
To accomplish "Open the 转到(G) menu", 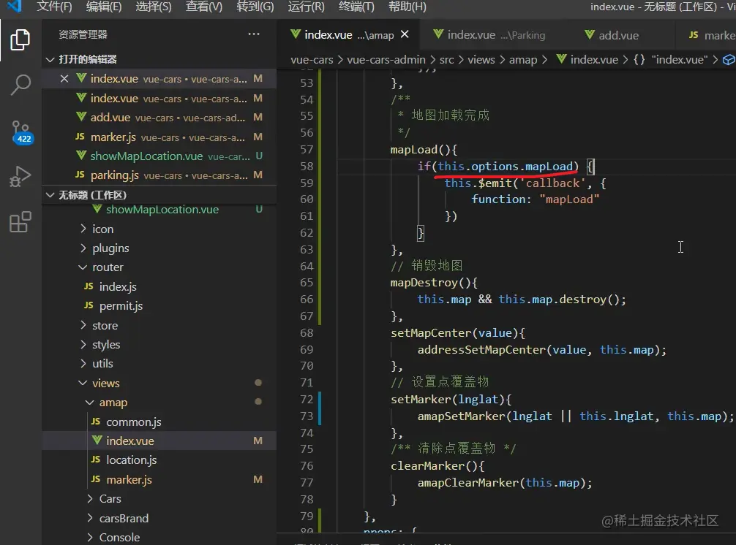I will click(255, 7).
